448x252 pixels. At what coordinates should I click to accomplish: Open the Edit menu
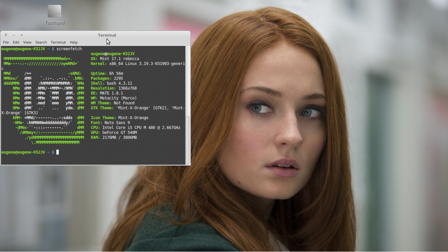point(16,42)
